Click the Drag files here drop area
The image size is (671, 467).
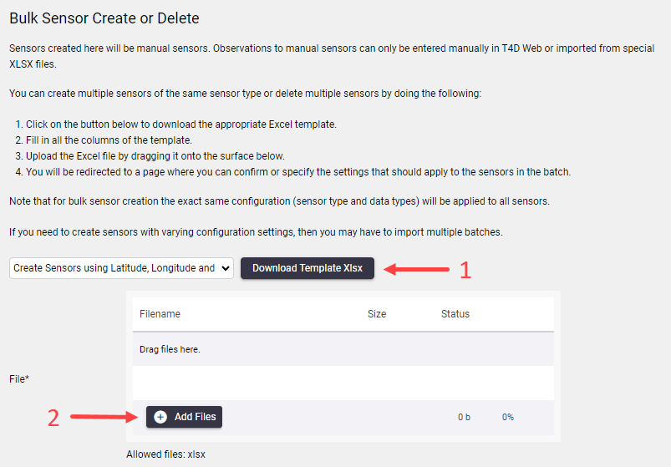343,349
